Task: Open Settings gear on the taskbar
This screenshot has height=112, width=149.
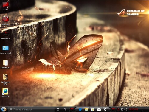Action: (105, 109)
